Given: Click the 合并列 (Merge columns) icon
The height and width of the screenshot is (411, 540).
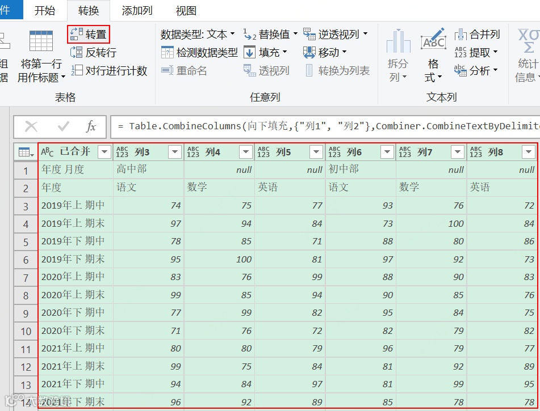Looking at the screenshot, I should (x=461, y=34).
